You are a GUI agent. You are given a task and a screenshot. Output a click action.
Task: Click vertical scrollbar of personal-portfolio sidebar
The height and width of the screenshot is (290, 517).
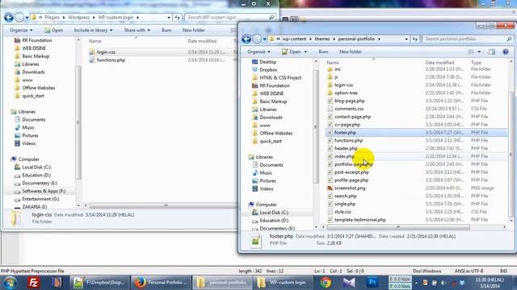[x=316, y=126]
